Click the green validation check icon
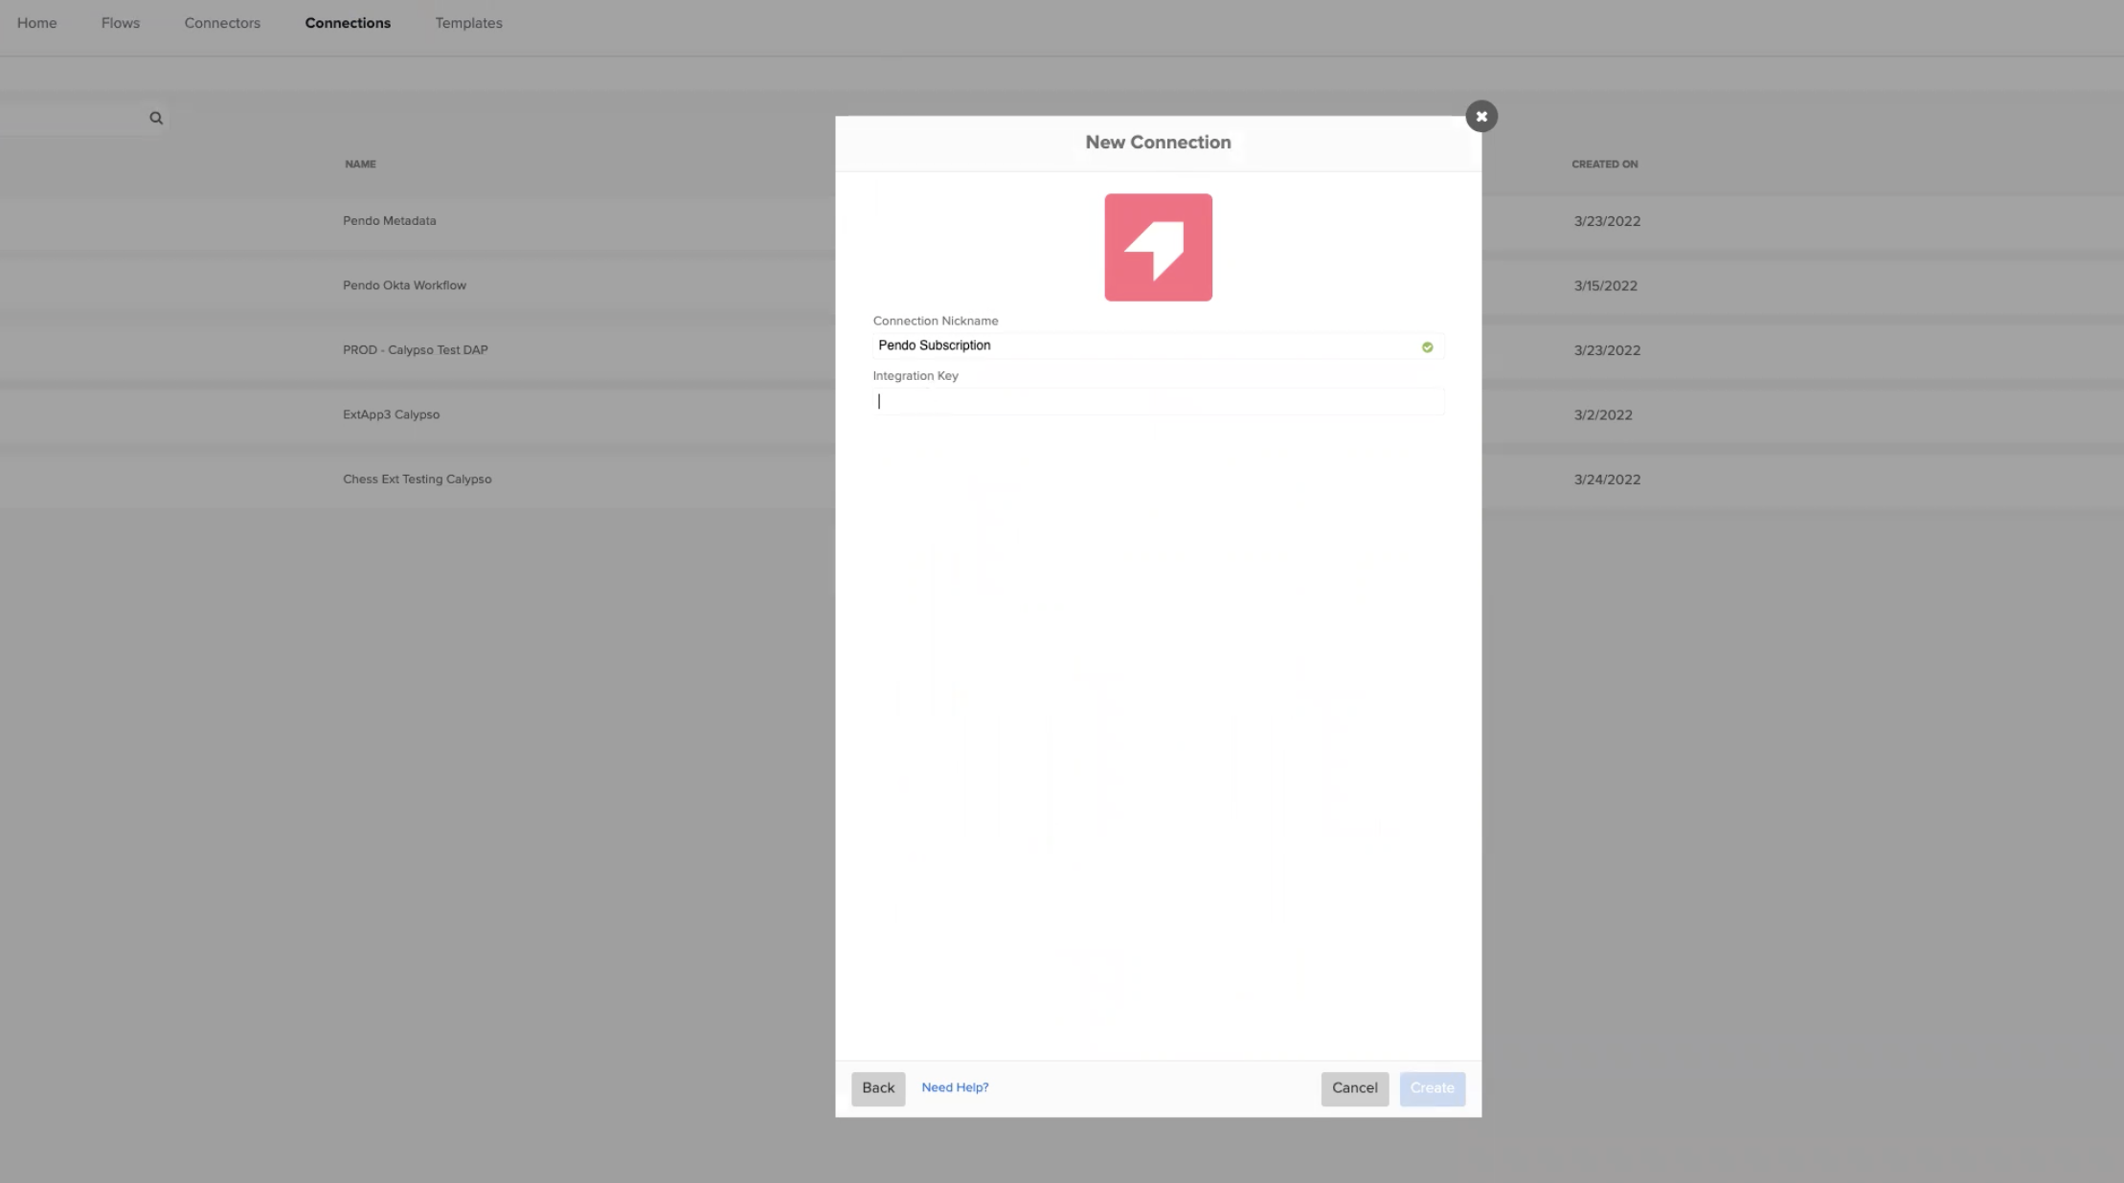 (1427, 346)
